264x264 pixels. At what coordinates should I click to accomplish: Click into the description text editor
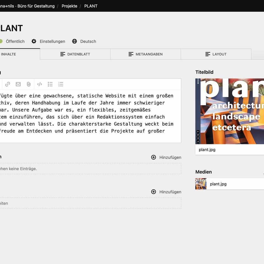[90, 116]
